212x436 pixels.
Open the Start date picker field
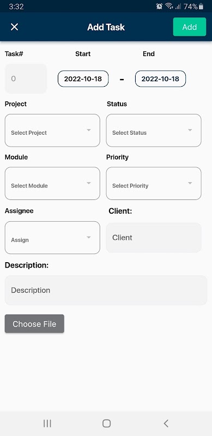click(x=83, y=78)
